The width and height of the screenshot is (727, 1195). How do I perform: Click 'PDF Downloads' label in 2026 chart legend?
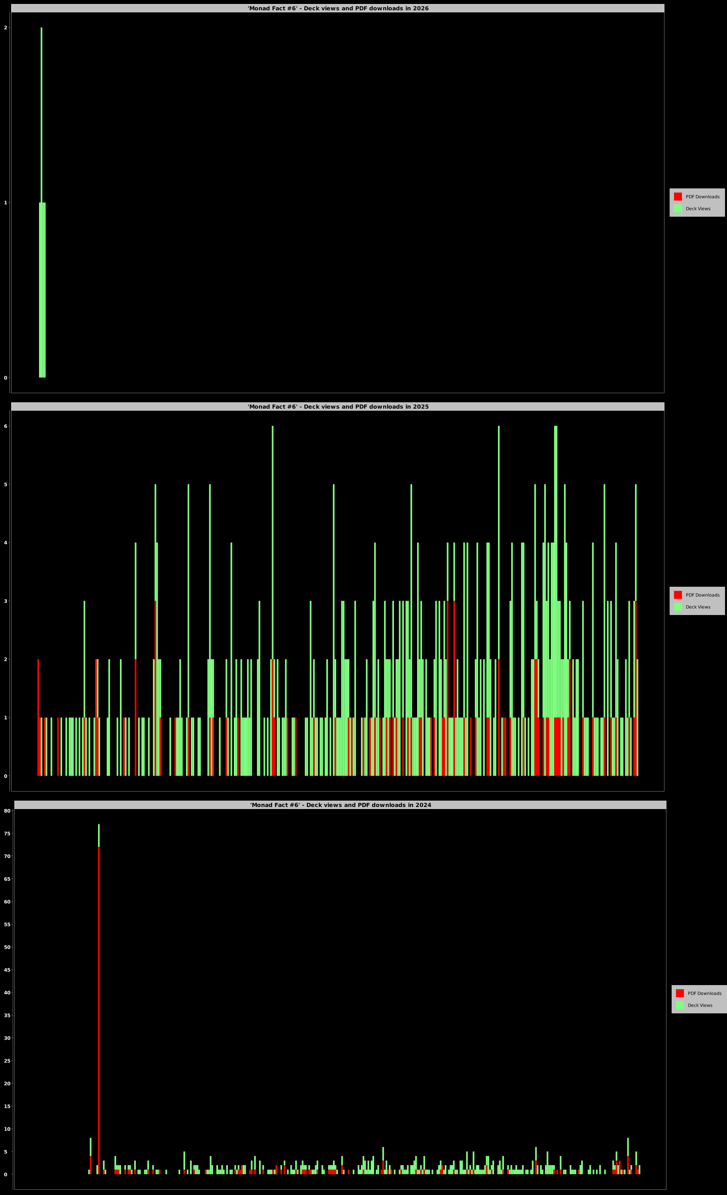coord(702,196)
